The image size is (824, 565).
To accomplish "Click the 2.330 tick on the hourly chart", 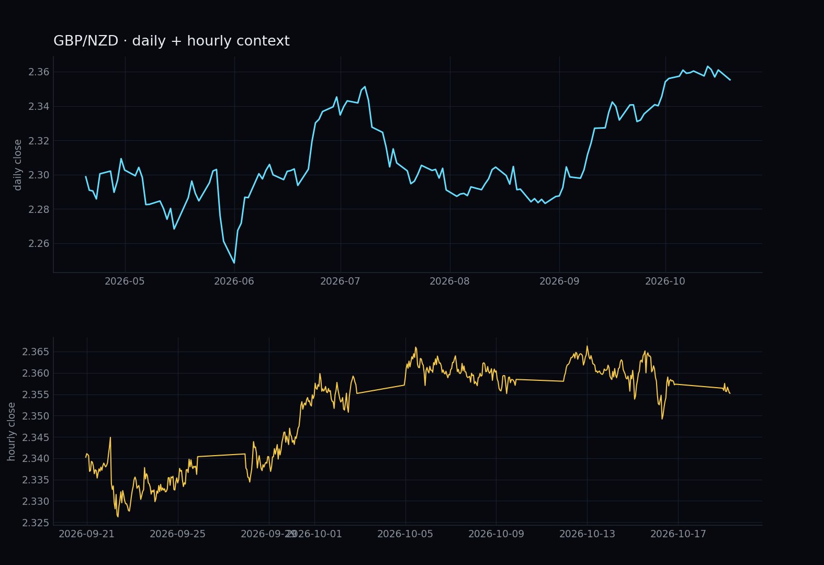I will [x=36, y=502].
